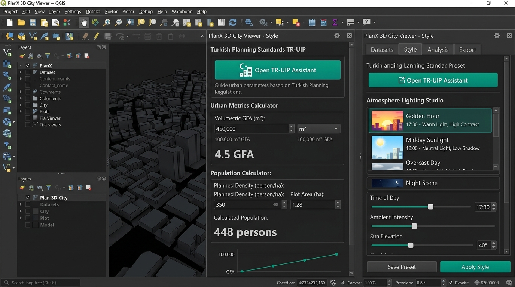Click the Zoom Out magnifier tool
This screenshot has width=515, height=287.
(x=118, y=22)
